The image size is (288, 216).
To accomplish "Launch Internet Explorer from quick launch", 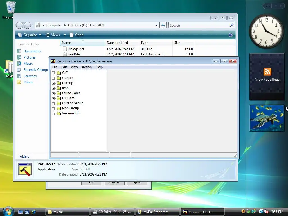I will pyautogui.click(x=34, y=212).
